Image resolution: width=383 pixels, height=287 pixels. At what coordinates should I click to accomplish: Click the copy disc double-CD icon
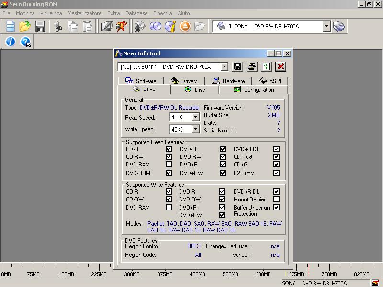tap(155, 26)
